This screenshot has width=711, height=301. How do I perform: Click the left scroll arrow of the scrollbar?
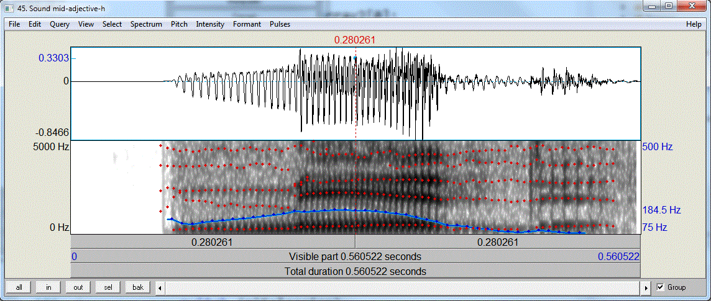coord(159,287)
